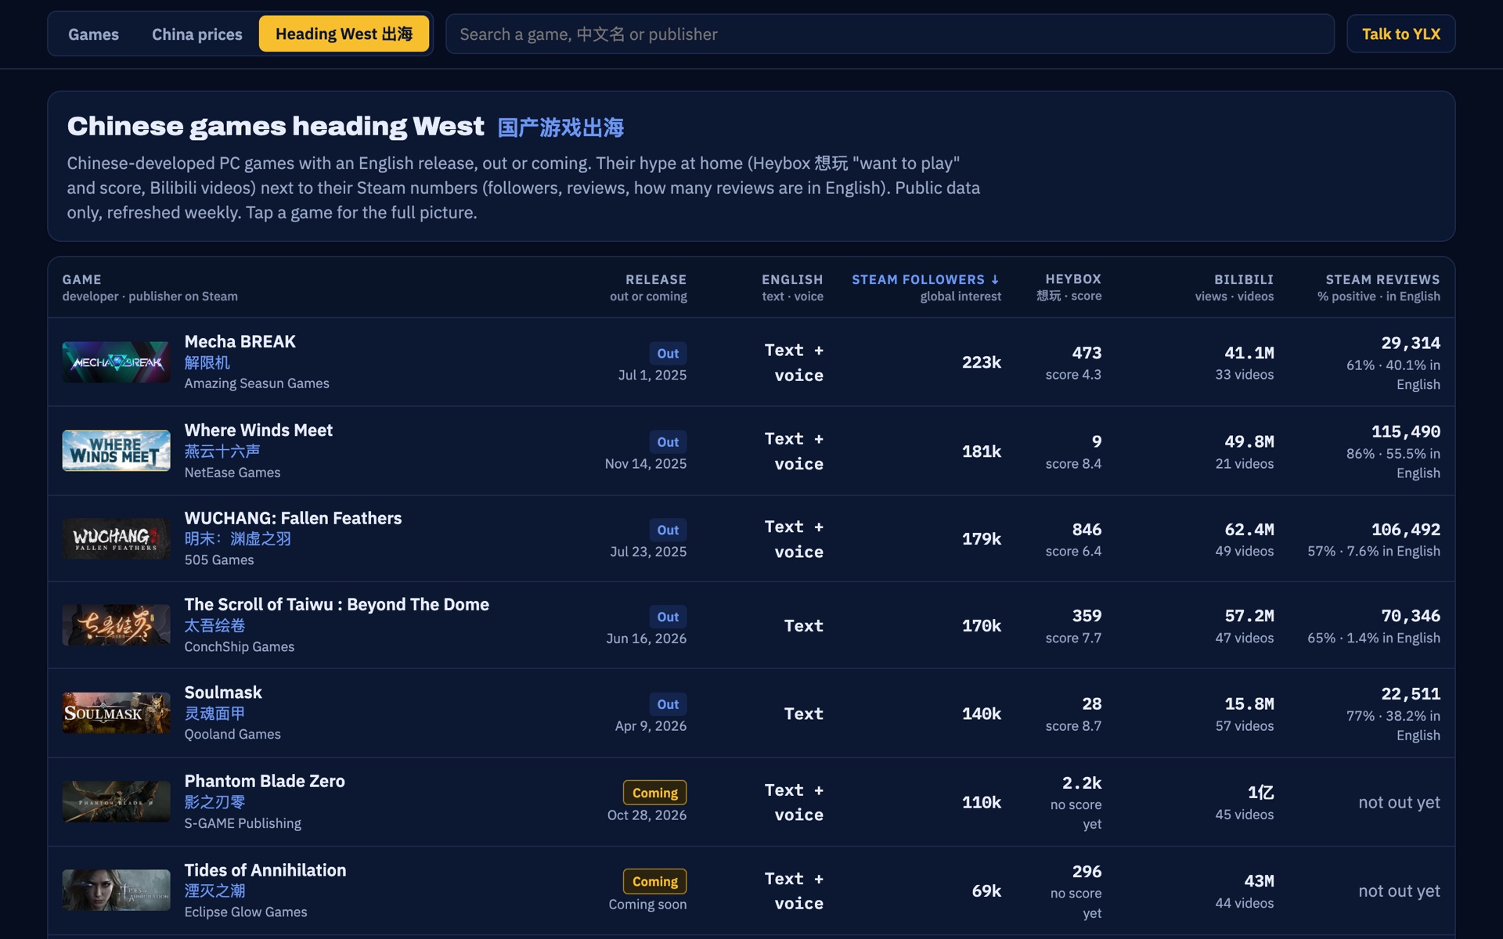The height and width of the screenshot is (939, 1503).
Task: Click the Soulmask game title
Action: click(223, 693)
